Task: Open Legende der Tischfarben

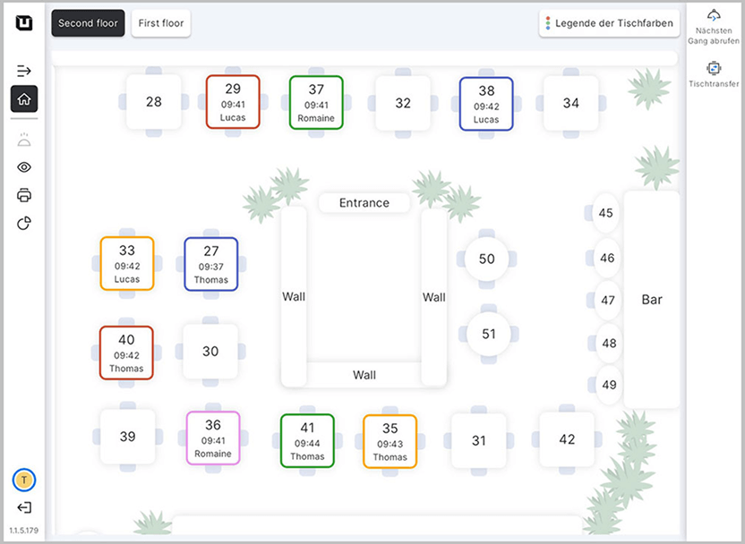Action: (x=608, y=23)
